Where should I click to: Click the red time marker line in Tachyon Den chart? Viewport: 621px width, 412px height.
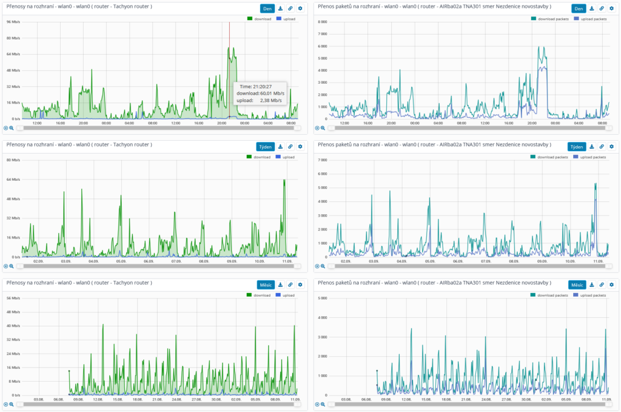229,70
